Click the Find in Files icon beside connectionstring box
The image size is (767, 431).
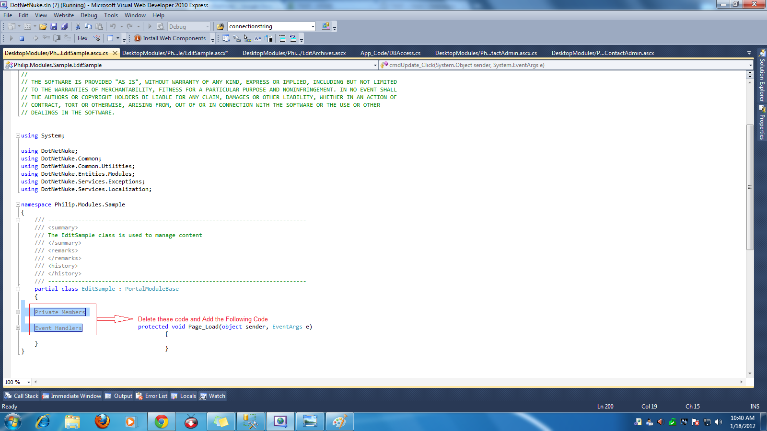tap(220, 26)
